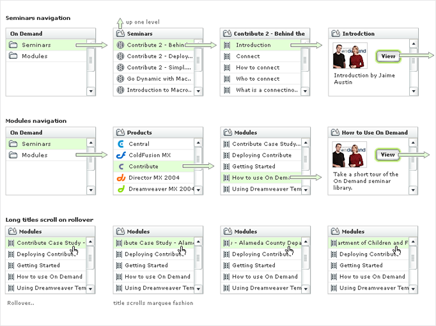
Task: Click the Introduction by Jaime Austin thumbnail
Action: [348, 56]
